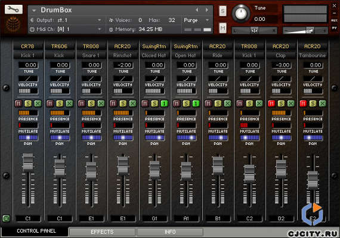Solo the TR808 Snare 1 channel
Screen dimensions: 340x238
coord(91,104)
